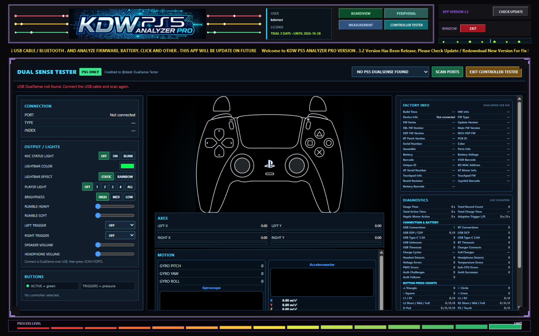This screenshot has width=539, height=336.
Task: Switch to the CONTROLLER TESTER tab
Action: (x=406, y=25)
